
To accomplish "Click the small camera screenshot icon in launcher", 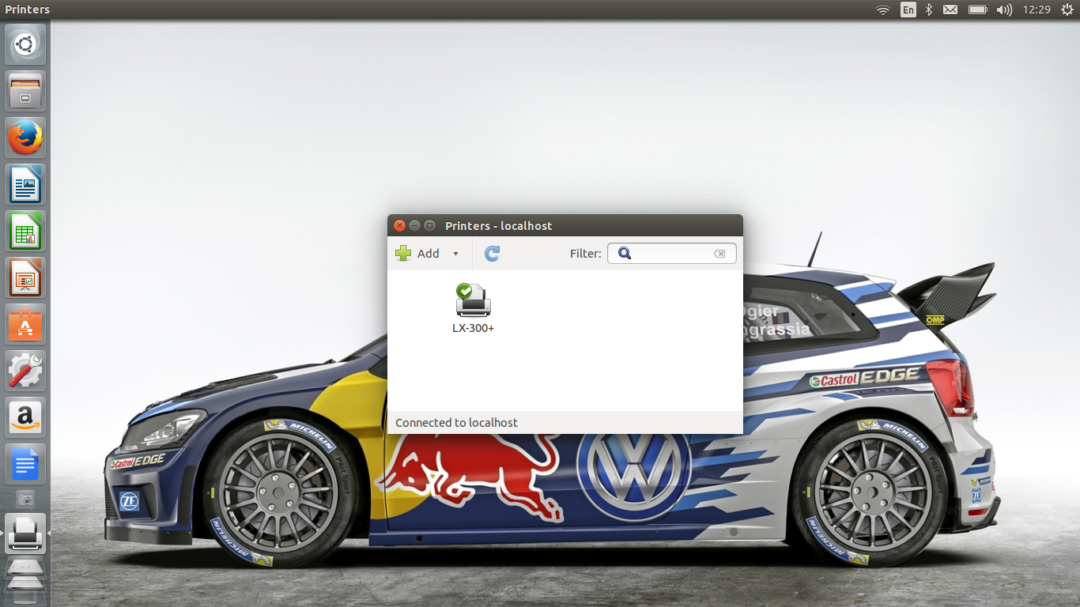I will coord(25,500).
